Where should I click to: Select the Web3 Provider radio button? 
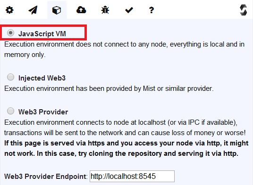11,111
